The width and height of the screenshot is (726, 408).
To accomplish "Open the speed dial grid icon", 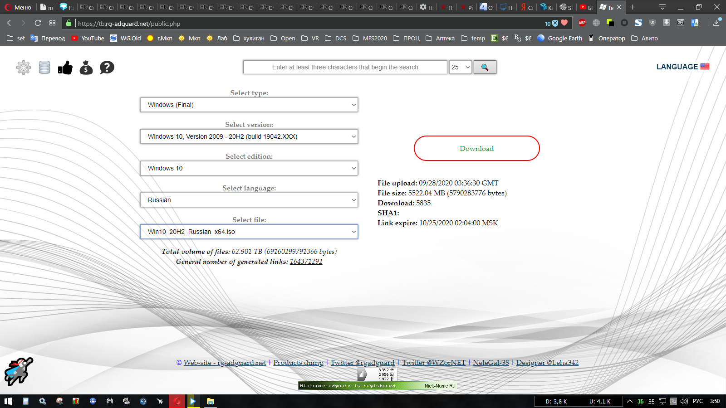I will click(x=53, y=23).
